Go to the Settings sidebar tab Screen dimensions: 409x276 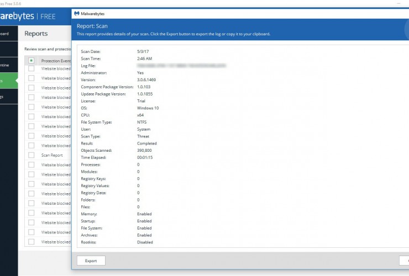click(x=6, y=97)
